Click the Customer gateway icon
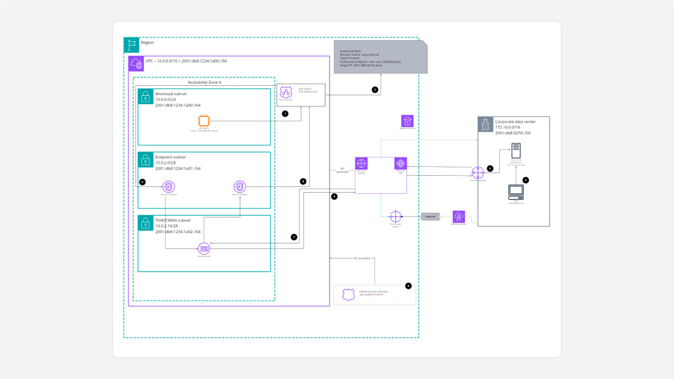674x379 pixels. (x=478, y=173)
